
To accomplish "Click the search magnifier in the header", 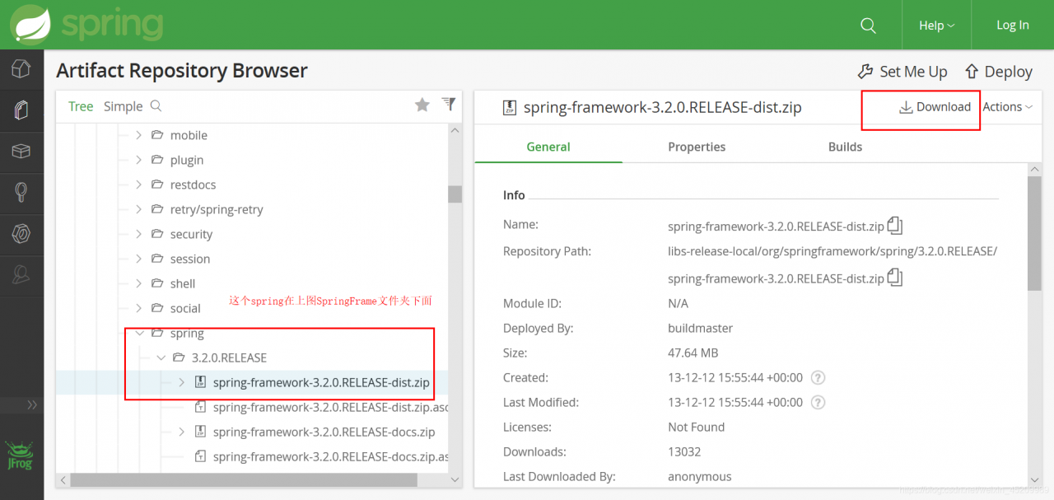I will (868, 26).
